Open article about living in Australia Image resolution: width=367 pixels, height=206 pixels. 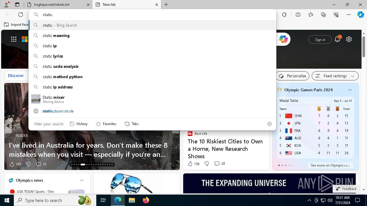coord(88,150)
